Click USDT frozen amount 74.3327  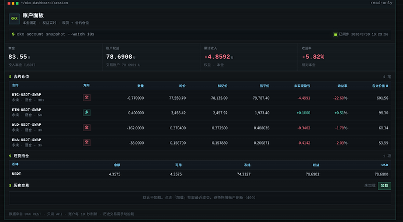244,174
